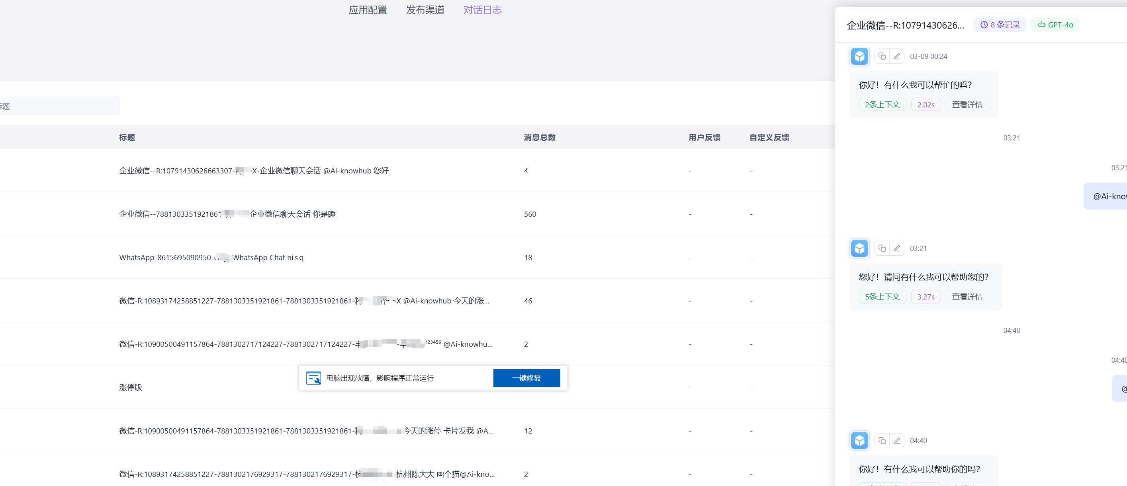Viewport: 1127px width, 486px height.
Task: Select the 对话日志 tab
Action: click(482, 10)
